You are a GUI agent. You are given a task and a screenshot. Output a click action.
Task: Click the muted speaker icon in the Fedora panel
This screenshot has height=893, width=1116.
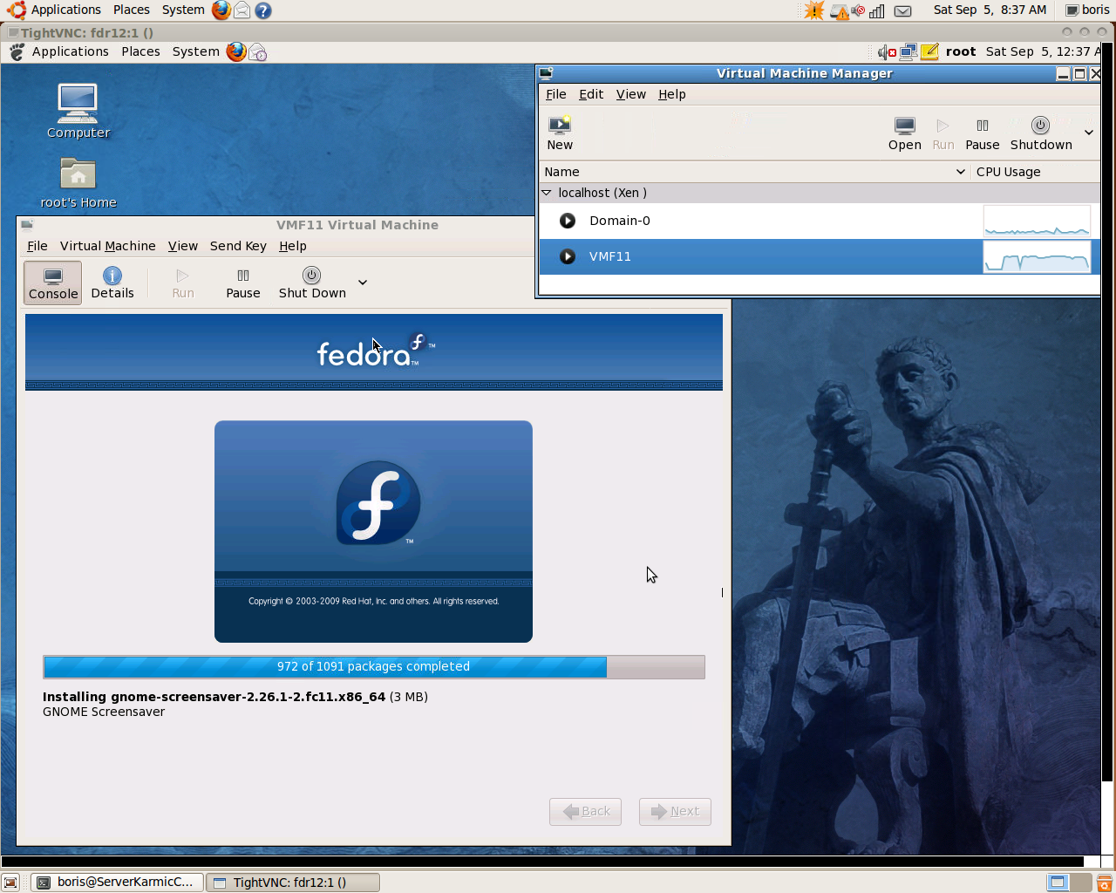888,52
